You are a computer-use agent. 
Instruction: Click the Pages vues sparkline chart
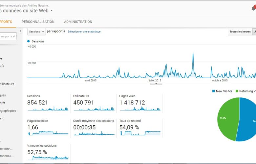pyautogui.click(x=140, y=109)
